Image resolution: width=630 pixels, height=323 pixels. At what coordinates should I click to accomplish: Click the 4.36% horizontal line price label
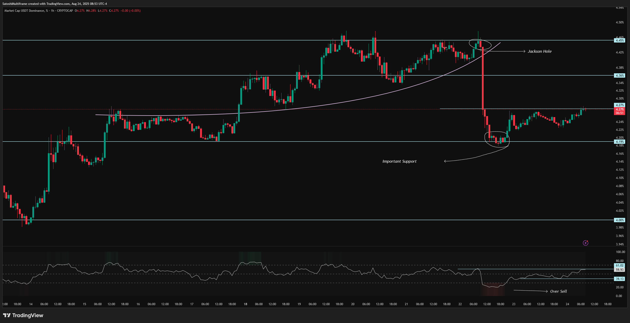tap(620, 76)
